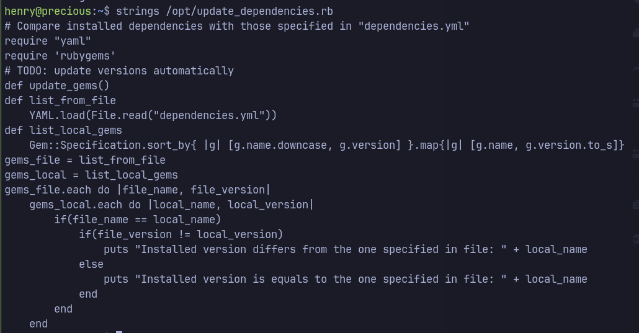639x333 pixels.
Task: Click the def list_local_gems definition
Action: (x=63, y=130)
